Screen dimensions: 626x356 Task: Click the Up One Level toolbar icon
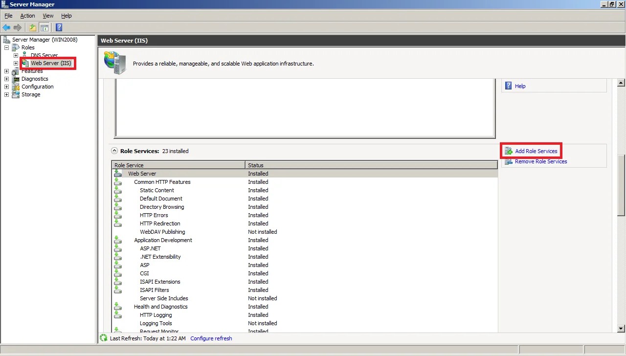click(x=33, y=27)
